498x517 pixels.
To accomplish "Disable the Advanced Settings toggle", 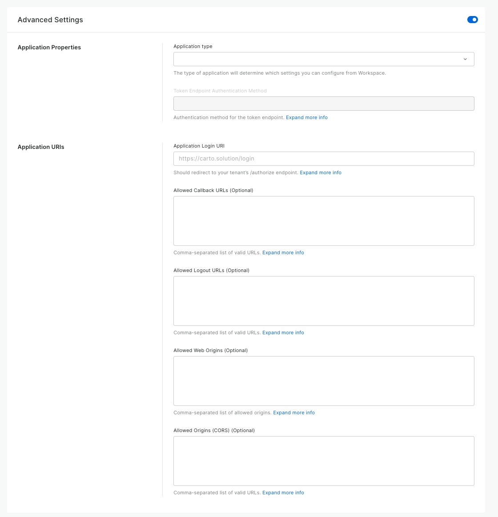I will pos(472,20).
